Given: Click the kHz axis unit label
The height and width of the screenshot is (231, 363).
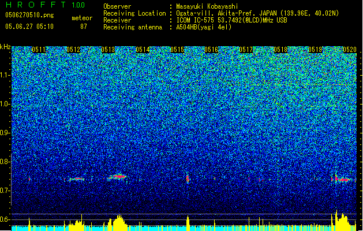Looking at the screenshot, I should pos(5,47).
